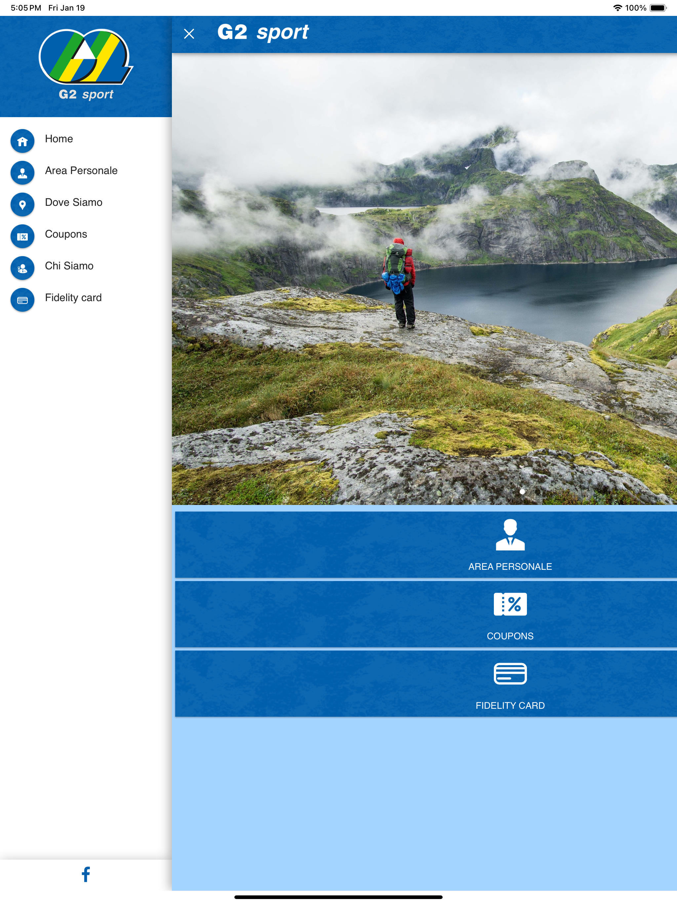The width and height of the screenshot is (677, 904).
Task: Click the Chi Siamo people icon
Action: (x=22, y=268)
